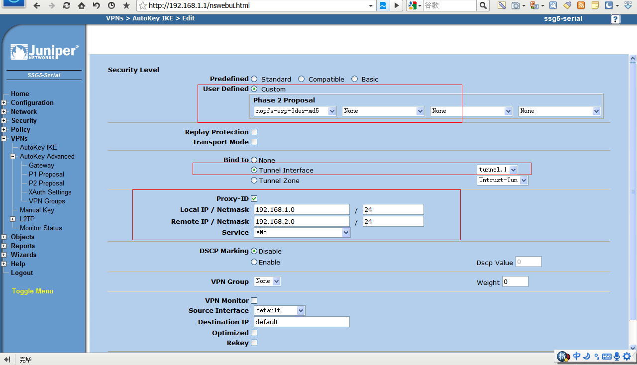Enable the Replay Protection checkbox
Image resolution: width=637 pixels, height=365 pixels.
pyautogui.click(x=254, y=132)
